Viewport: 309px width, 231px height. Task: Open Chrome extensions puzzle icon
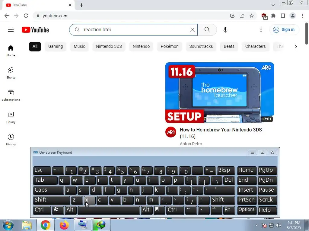(273, 16)
